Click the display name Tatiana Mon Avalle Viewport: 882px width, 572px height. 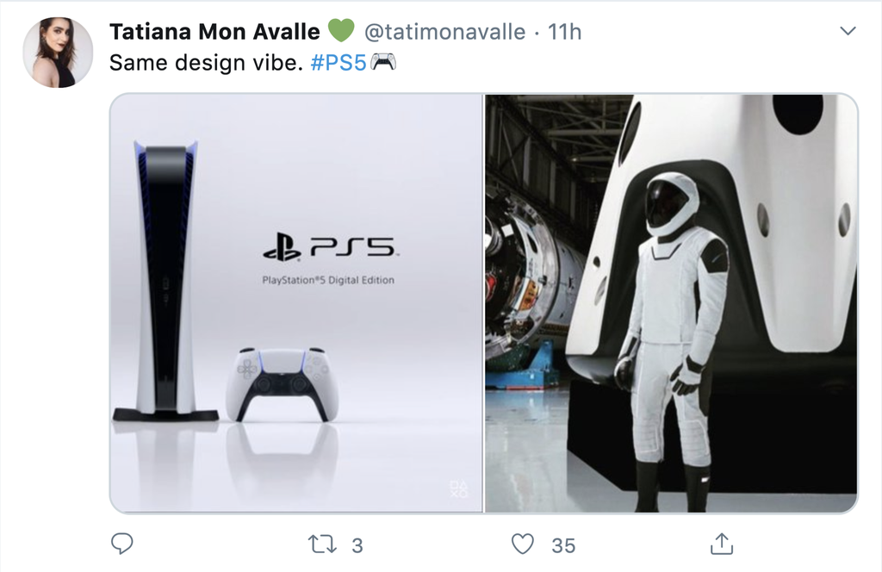point(214,32)
